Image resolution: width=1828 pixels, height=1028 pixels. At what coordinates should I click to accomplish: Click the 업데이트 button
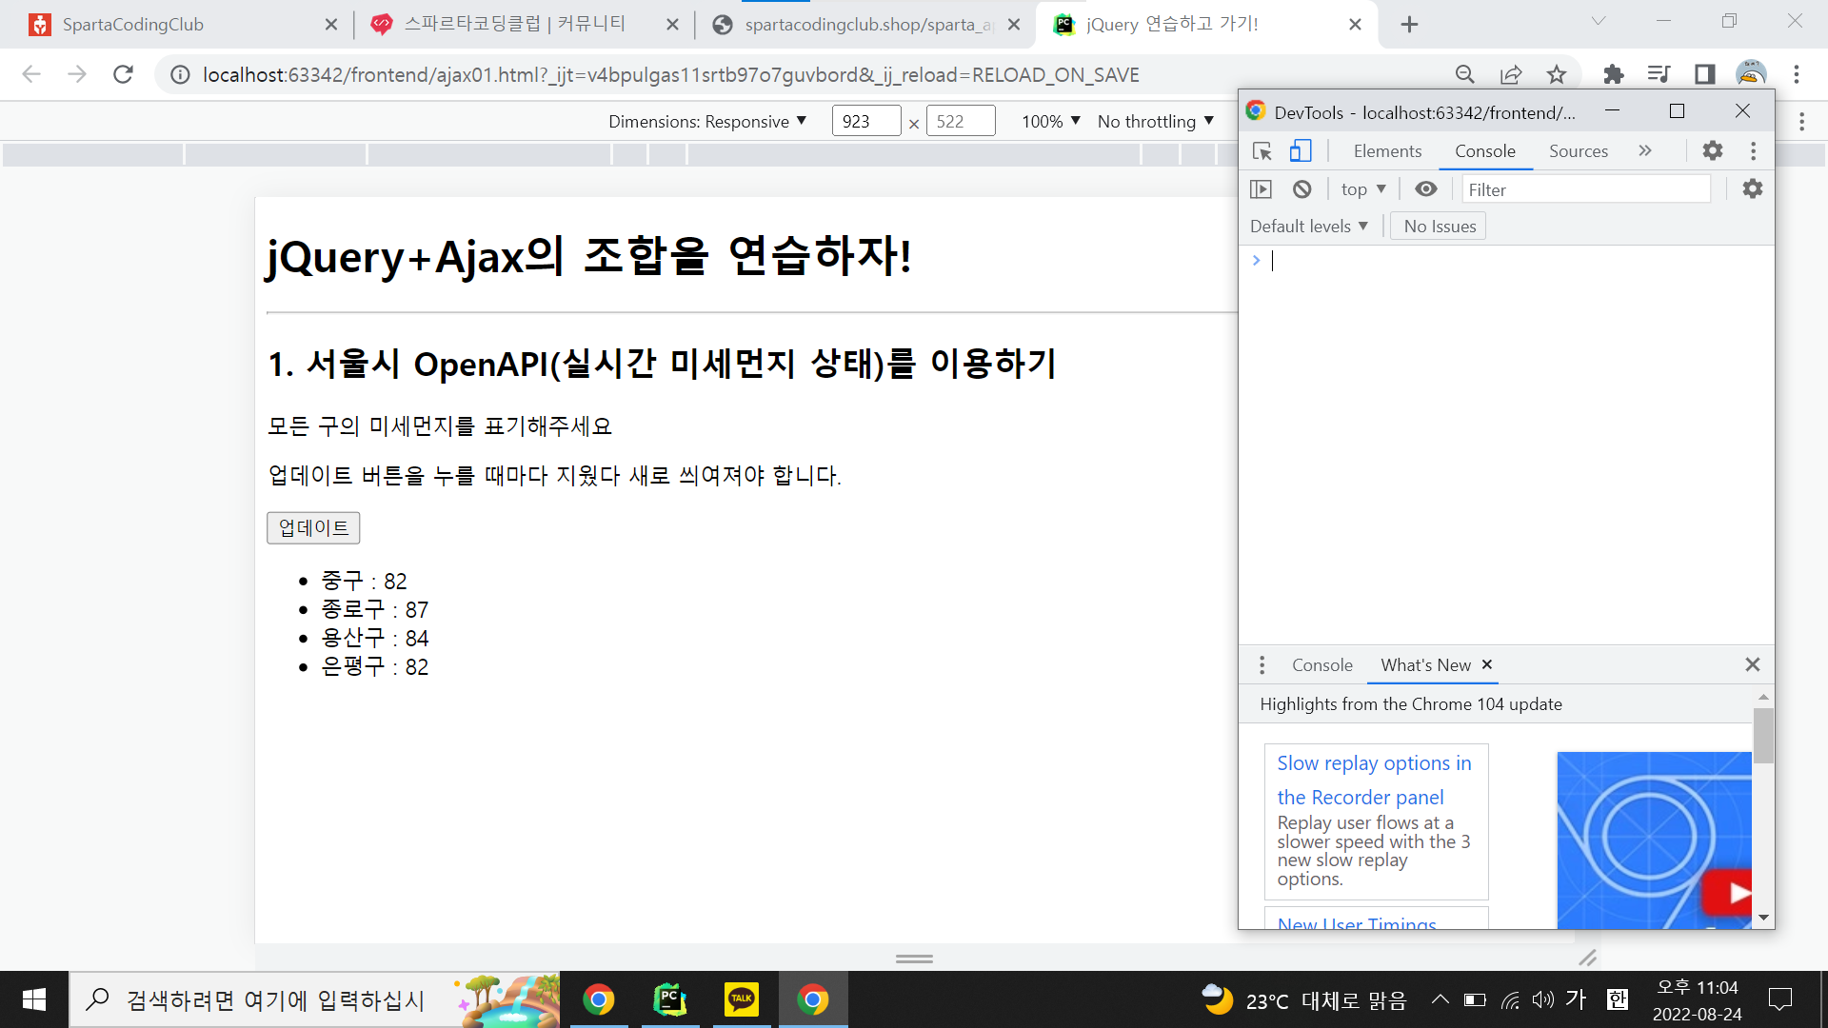[313, 528]
